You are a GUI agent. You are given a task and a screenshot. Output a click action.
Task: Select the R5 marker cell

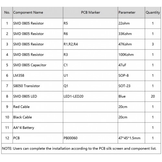90,23
